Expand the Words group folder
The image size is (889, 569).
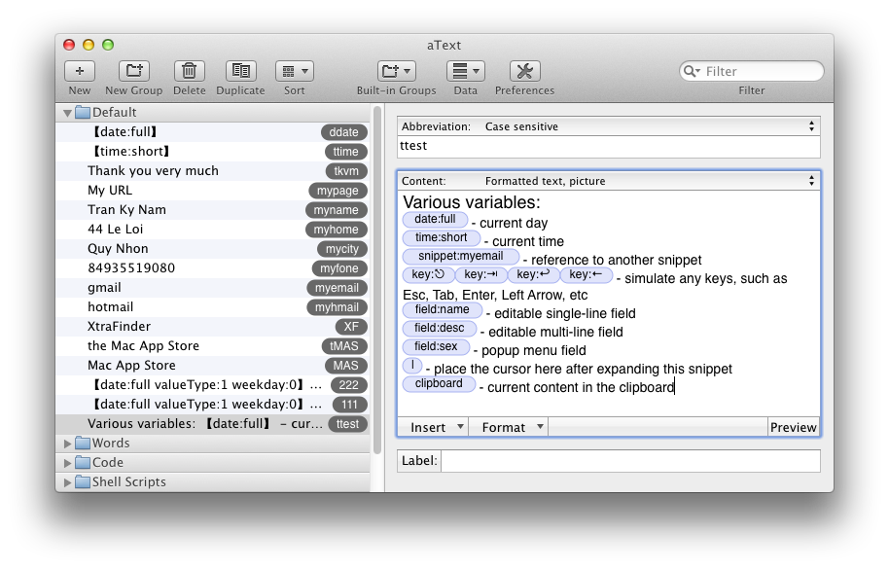[67, 444]
